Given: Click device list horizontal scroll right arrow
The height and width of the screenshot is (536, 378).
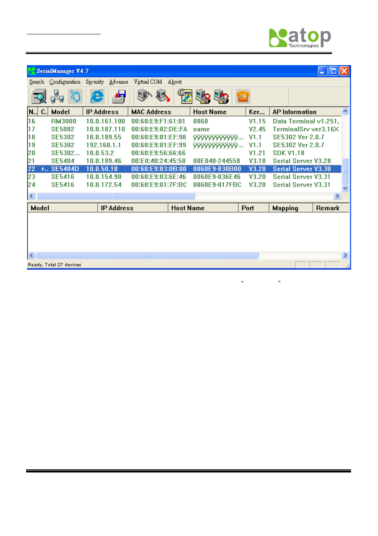Looking at the screenshot, I should 337,196.
